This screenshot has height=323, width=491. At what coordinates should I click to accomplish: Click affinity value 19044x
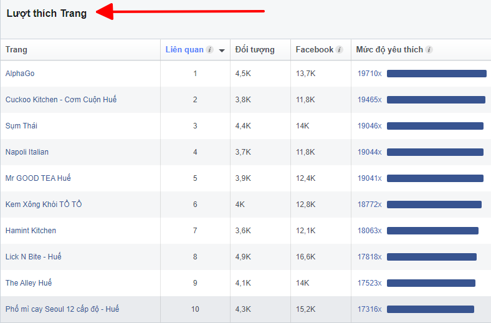coord(369,152)
